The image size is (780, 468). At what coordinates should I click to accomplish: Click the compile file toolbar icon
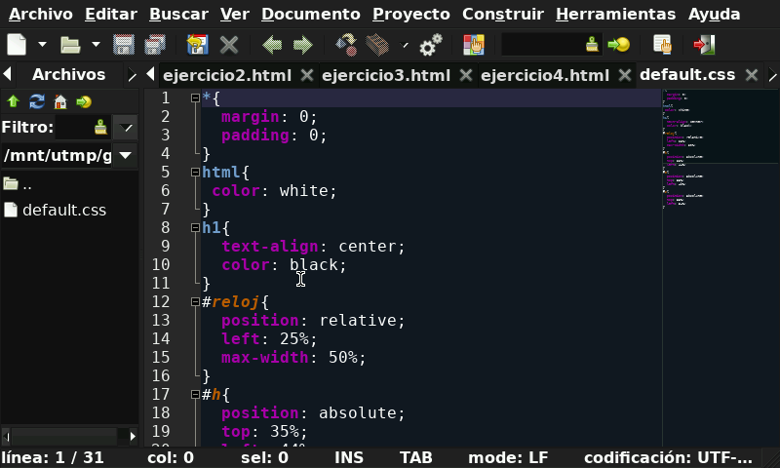pos(346,45)
